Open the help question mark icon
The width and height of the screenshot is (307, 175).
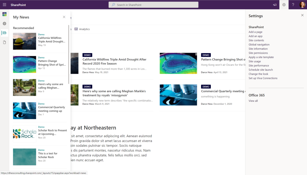coord(293,5)
